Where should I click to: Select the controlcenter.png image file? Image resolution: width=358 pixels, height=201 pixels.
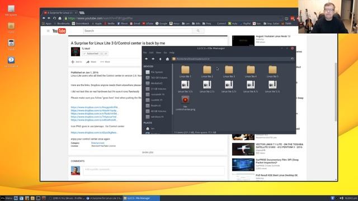click(185, 103)
